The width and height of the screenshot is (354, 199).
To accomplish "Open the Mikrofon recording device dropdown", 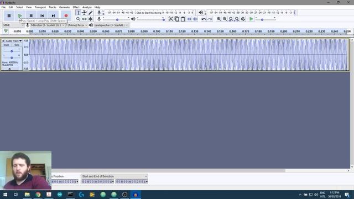I will pyautogui.click(x=48, y=25).
